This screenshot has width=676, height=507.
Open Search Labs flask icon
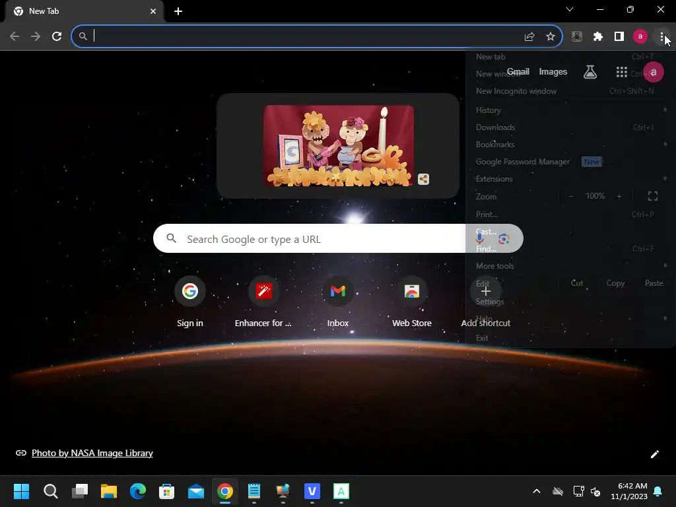click(590, 72)
